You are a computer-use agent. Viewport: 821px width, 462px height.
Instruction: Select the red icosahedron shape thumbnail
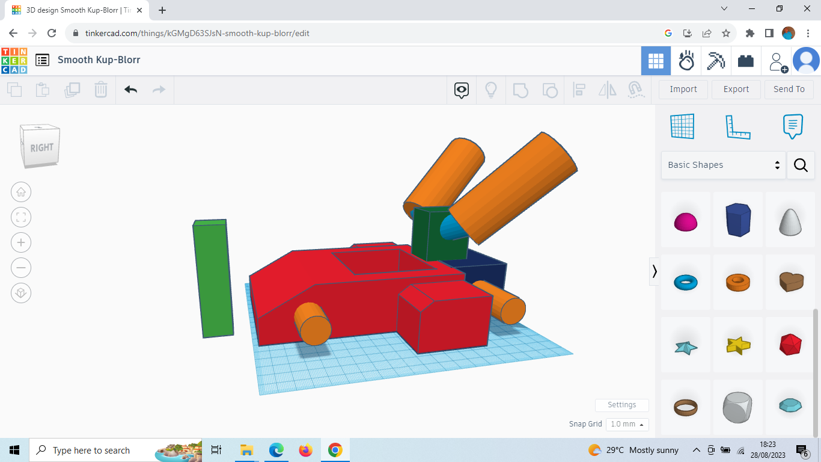click(x=790, y=344)
